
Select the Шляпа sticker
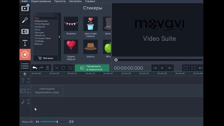(x=90, y=47)
